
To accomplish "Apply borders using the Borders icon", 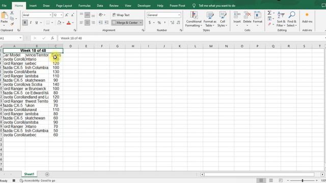I will coord(48,22).
